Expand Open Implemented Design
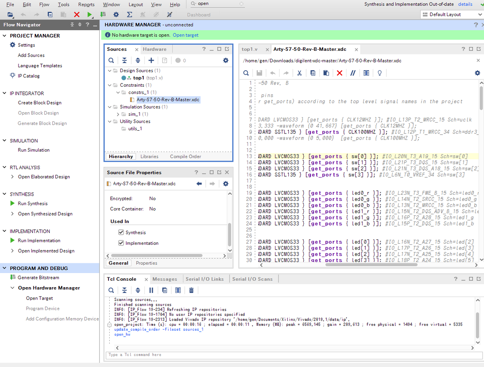The width and height of the screenshot is (484, 367). (13, 251)
